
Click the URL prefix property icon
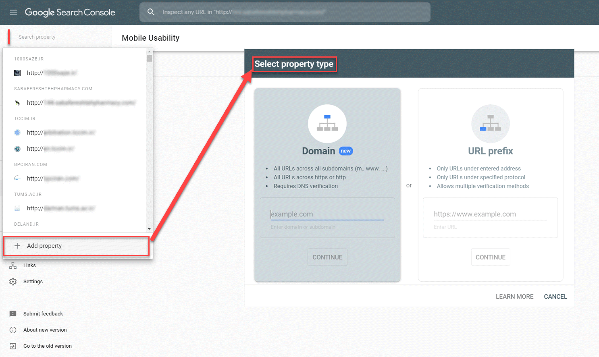pyautogui.click(x=490, y=124)
